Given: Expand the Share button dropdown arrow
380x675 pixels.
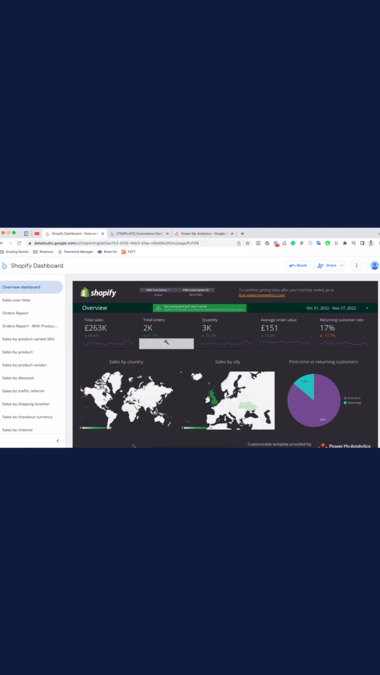Looking at the screenshot, I should click(x=342, y=266).
